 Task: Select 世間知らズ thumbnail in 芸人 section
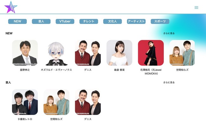pyautogui.click(x=56, y=102)
